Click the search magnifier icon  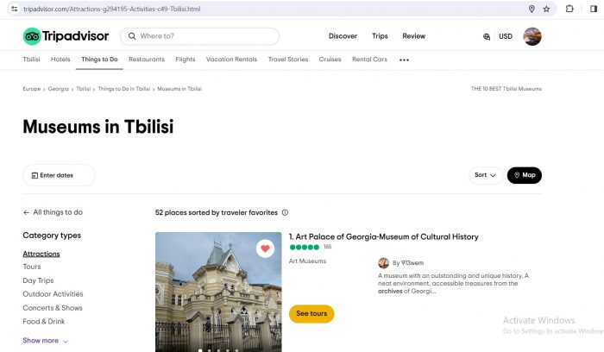click(132, 36)
